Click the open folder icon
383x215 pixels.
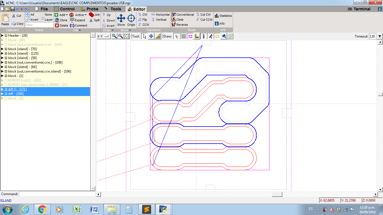(7, 9)
